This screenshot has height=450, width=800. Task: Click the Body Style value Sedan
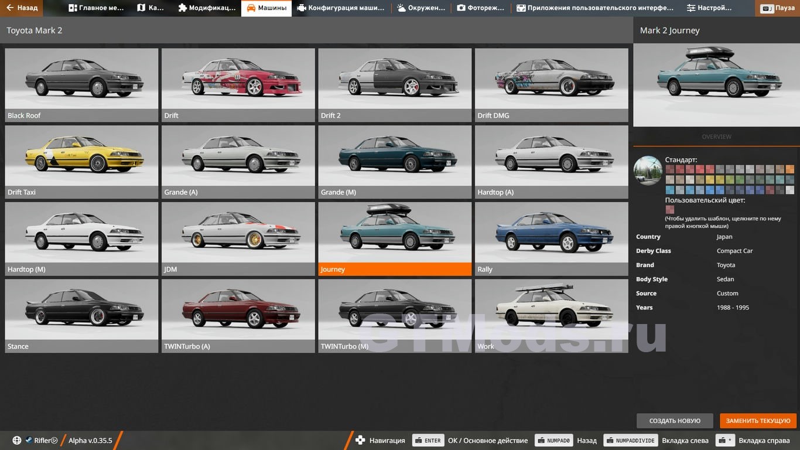(725, 279)
